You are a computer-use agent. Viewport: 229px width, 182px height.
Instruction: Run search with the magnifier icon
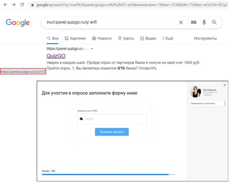214,22
